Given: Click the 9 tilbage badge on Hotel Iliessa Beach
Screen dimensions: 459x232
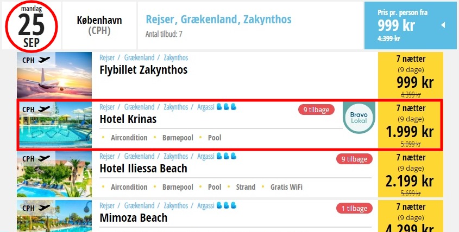Looking at the screenshot, I should [x=354, y=159].
